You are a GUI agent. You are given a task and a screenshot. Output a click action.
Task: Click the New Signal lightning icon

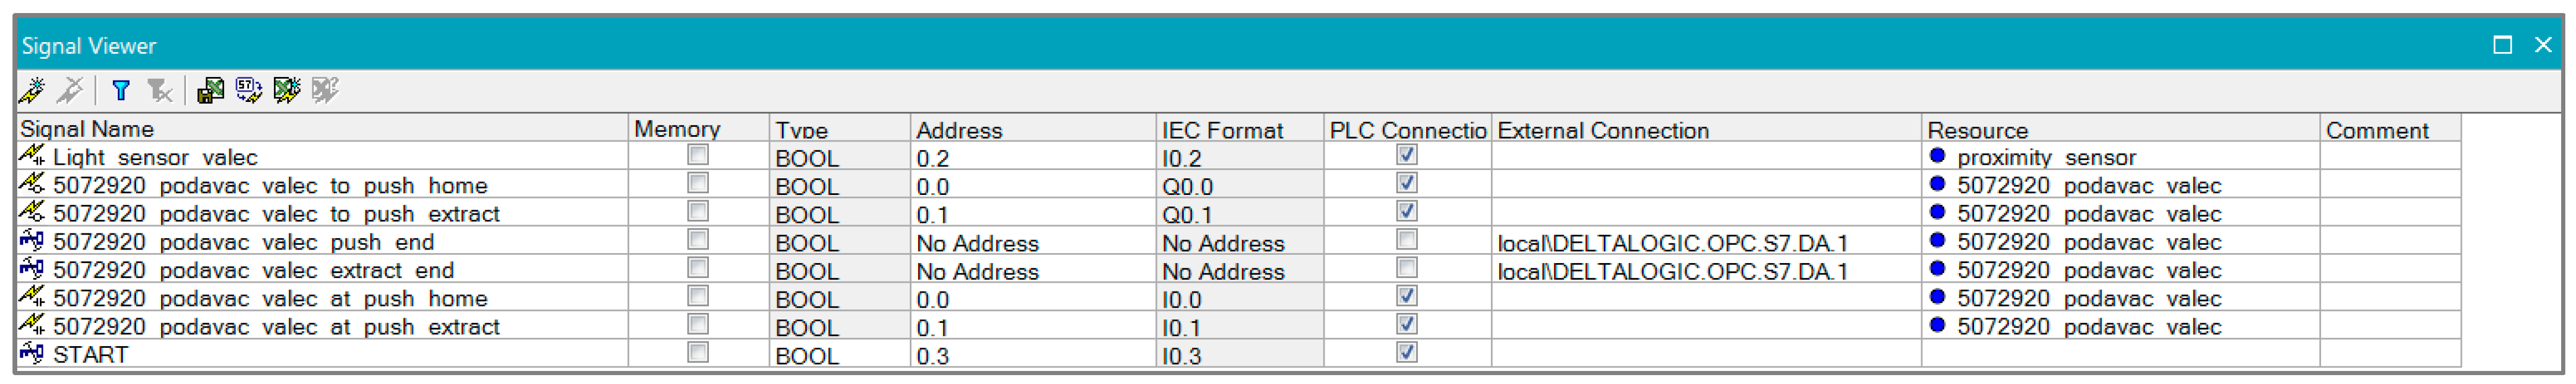click(x=32, y=91)
